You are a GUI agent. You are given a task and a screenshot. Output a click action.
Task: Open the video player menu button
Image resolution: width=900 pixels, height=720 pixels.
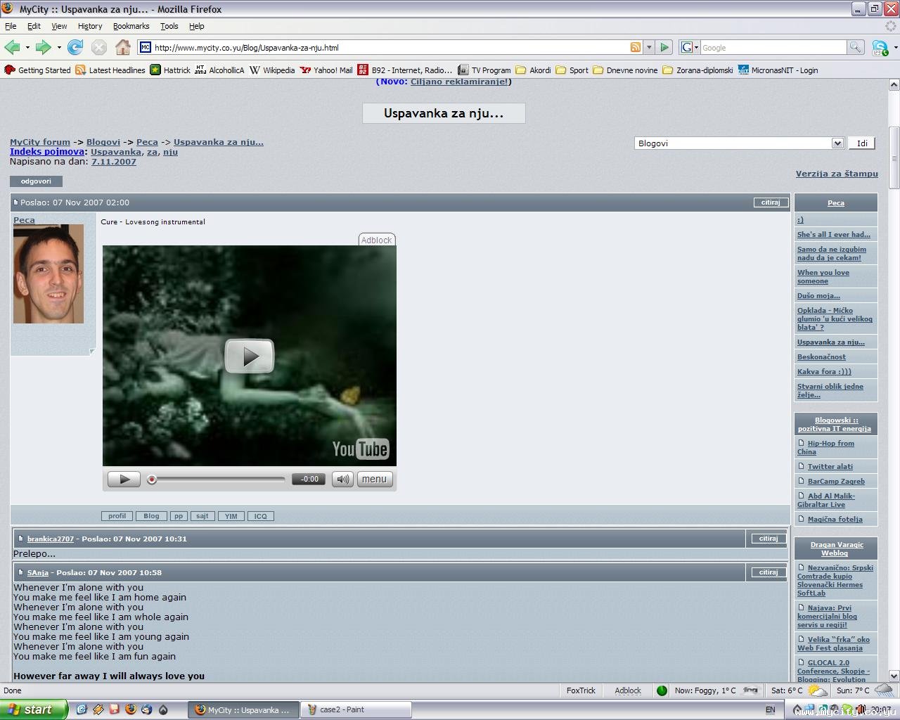pyautogui.click(x=375, y=480)
